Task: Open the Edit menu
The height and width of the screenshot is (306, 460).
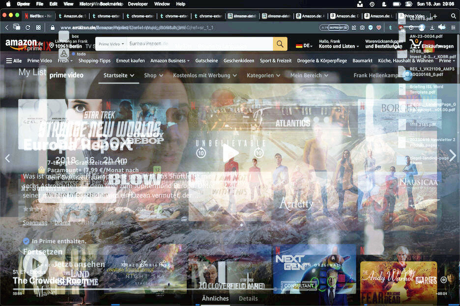Action: (54, 4)
